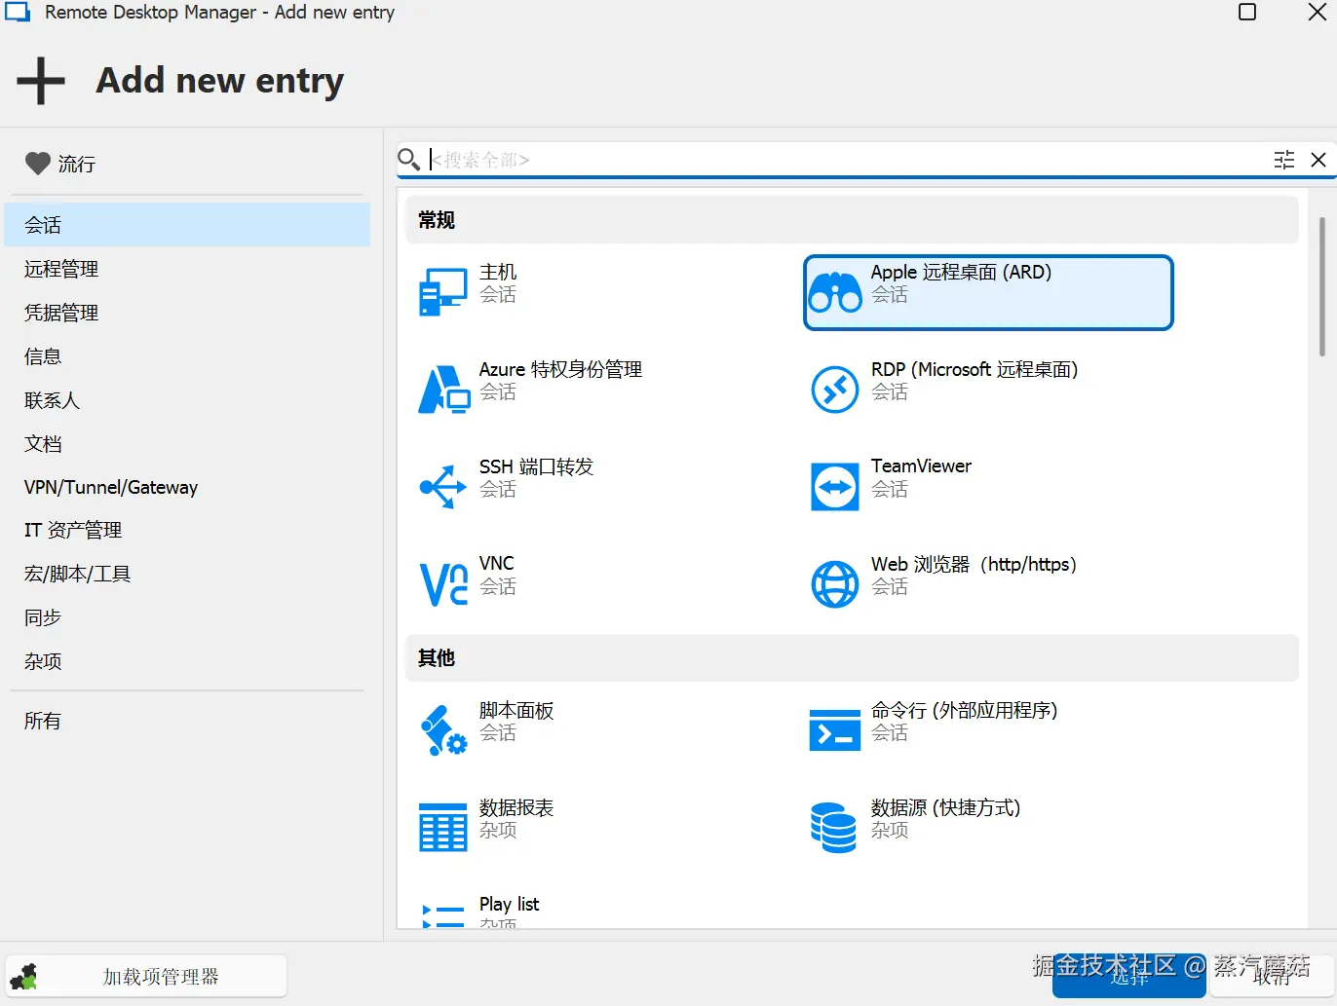1337x1006 pixels.
Task: Confirm with the blue 选择 button
Action: coord(1128,977)
